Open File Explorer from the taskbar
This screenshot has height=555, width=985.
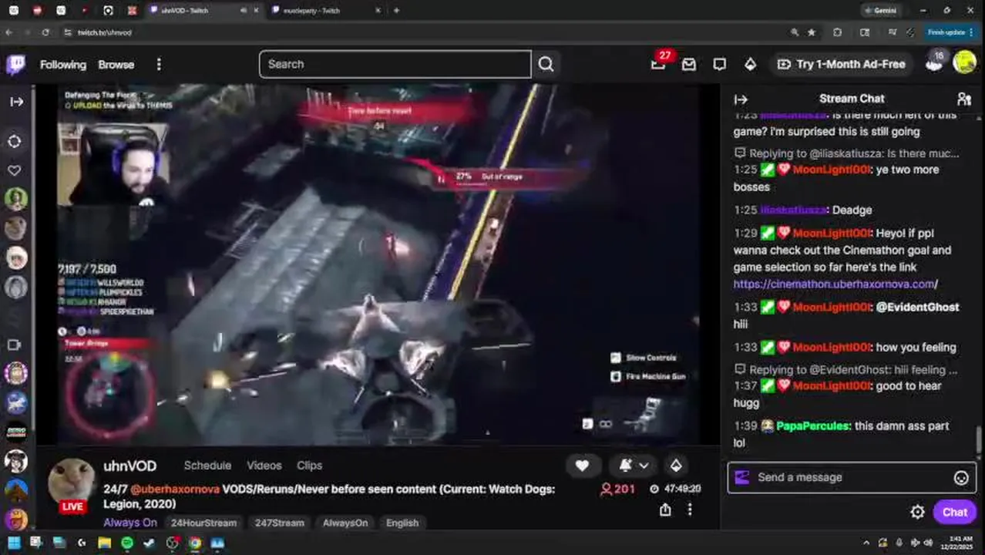[x=104, y=543]
